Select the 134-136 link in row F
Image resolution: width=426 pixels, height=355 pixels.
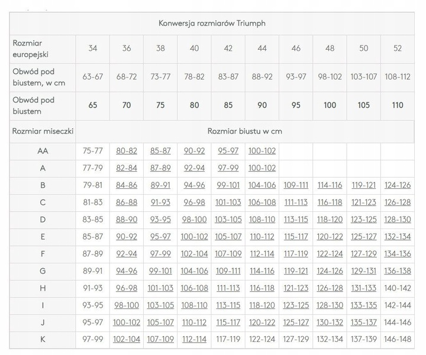[398, 254]
